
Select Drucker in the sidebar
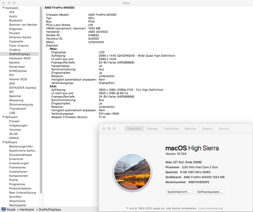pos(14,33)
